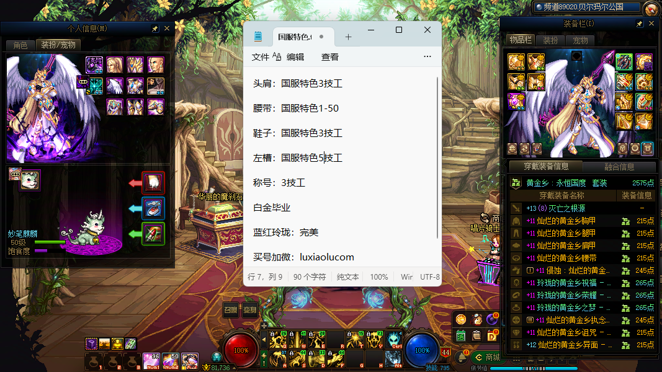Click the pet portrait thumbnail
Image resolution: width=662 pixels, height=372 pixels.
pyautogui.click(x=29, y=180)
